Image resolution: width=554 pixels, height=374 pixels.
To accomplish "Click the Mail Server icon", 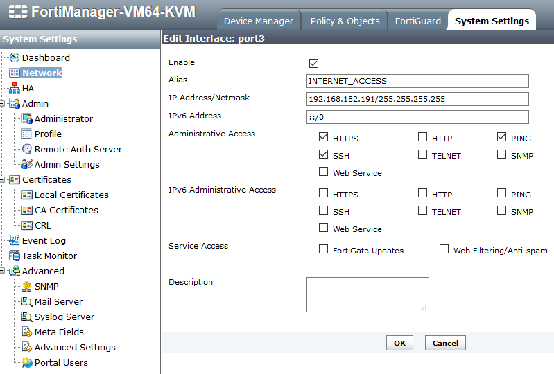I will click(x=27, y=302).
